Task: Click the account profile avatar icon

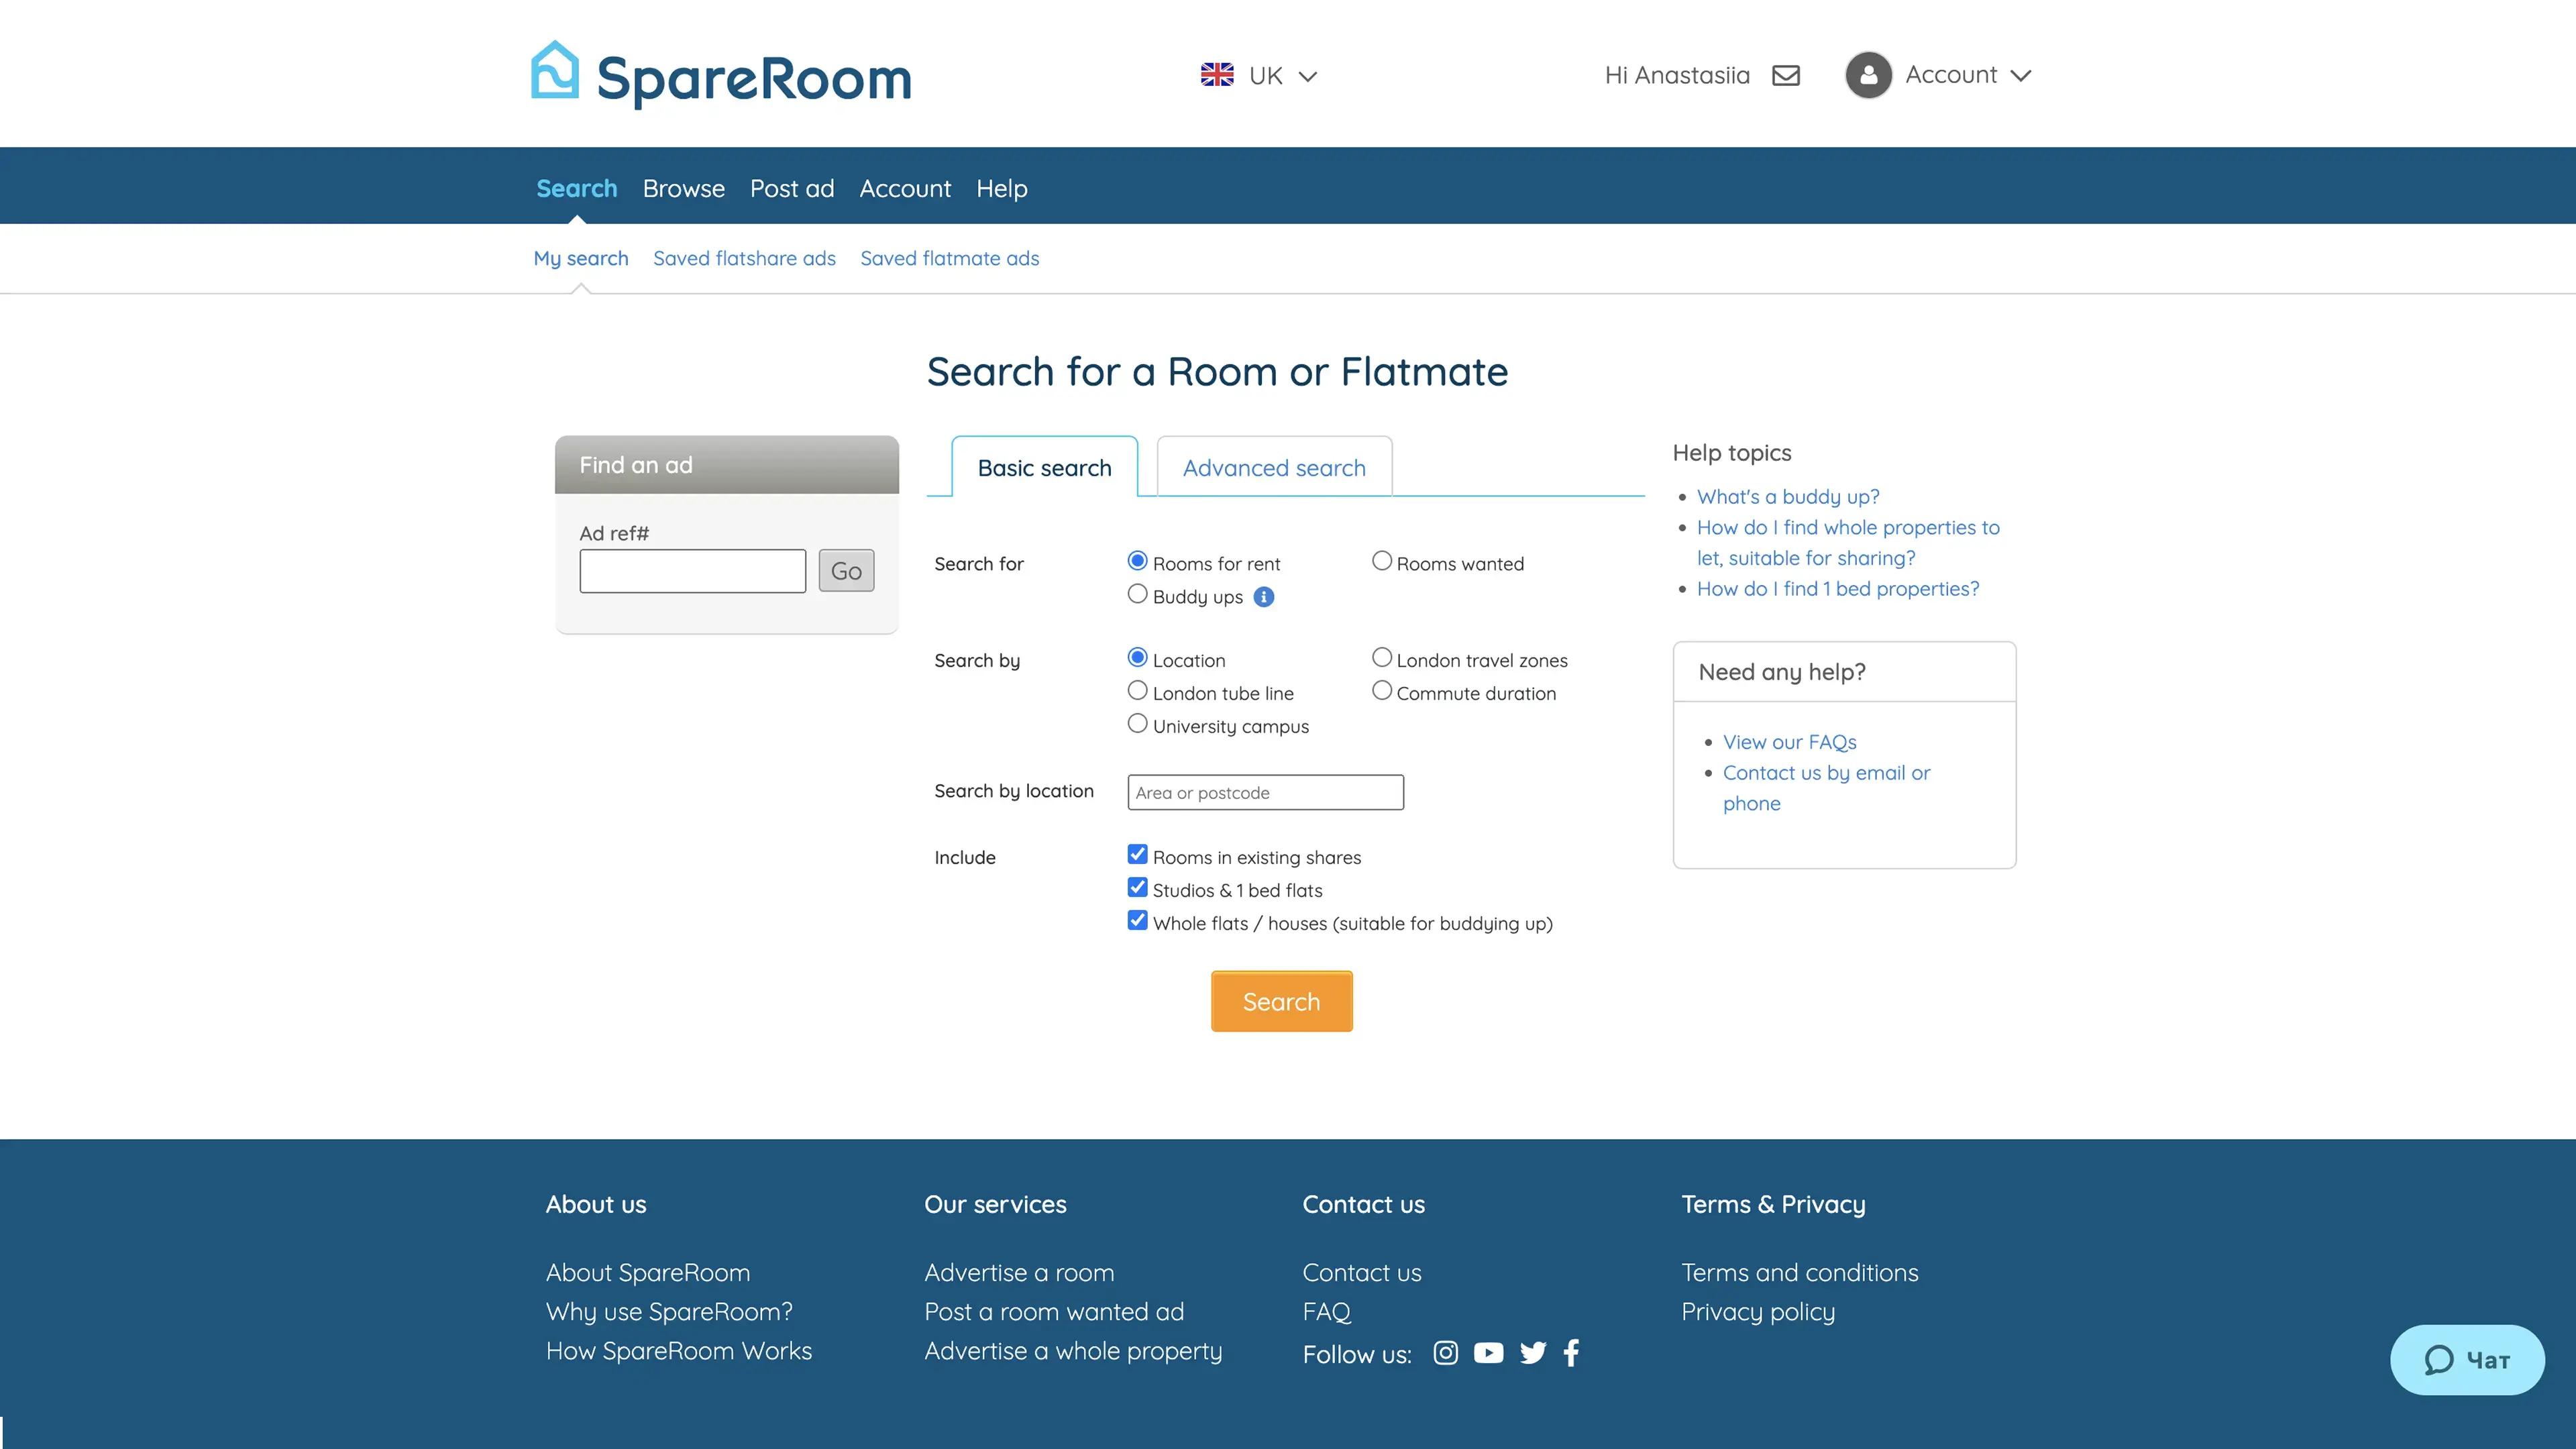Action: (x=1868, y=75)
